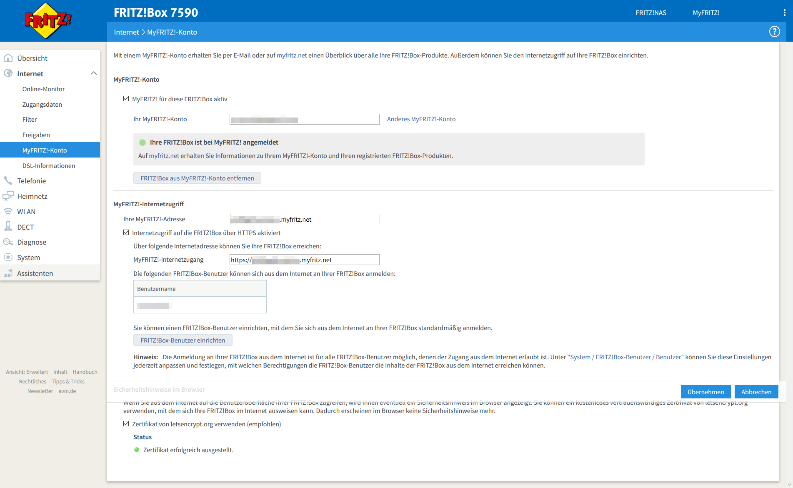Toggle MyFRITZ! für diese FRITZ!Box aktiv
793x488 pixels.
[126, 99]
